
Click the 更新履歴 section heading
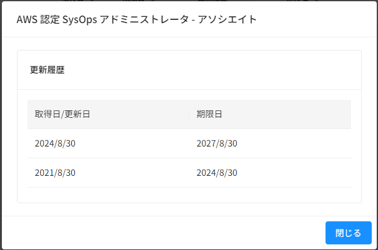47,70
